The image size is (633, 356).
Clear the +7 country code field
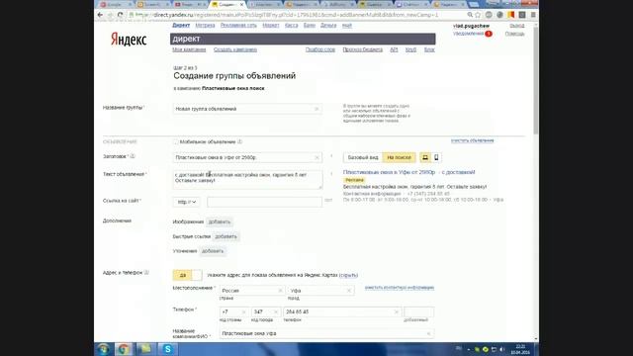pyautogui.click(x=243, y=312)
